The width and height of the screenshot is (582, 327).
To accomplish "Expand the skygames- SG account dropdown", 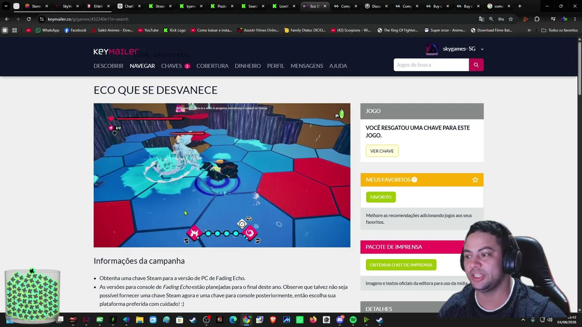I will [x=482, y=49].
